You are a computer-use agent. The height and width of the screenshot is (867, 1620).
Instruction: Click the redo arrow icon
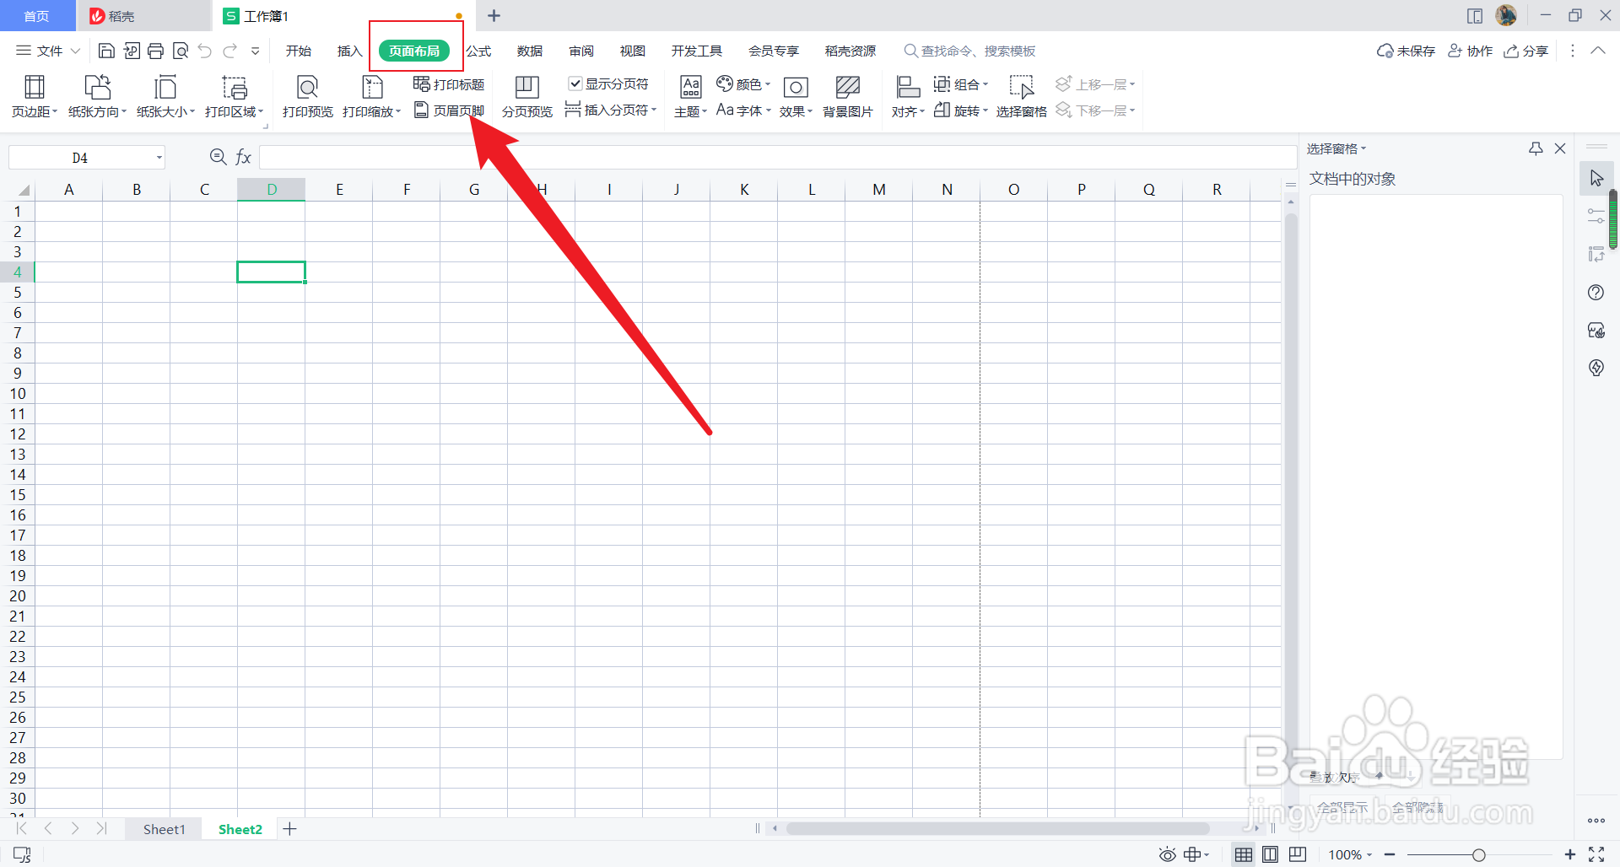[229, 51]
